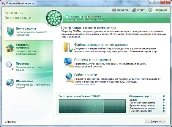
Task: Open Система и программы section
Action: [x=93, y=60]
